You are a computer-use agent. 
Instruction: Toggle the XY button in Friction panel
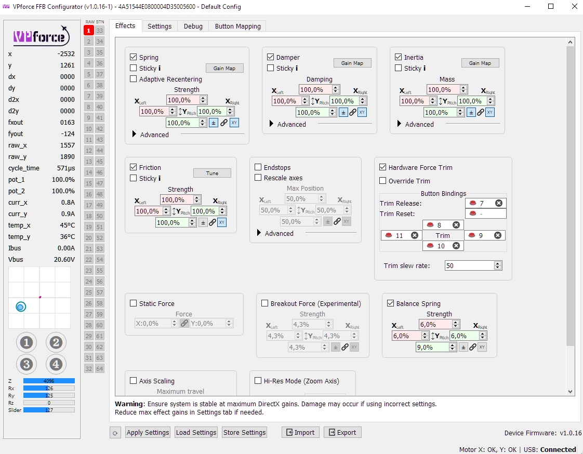pos(221,222)
